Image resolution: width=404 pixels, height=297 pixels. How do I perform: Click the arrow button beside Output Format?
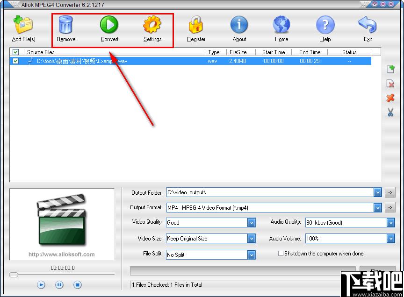point(390,207)
